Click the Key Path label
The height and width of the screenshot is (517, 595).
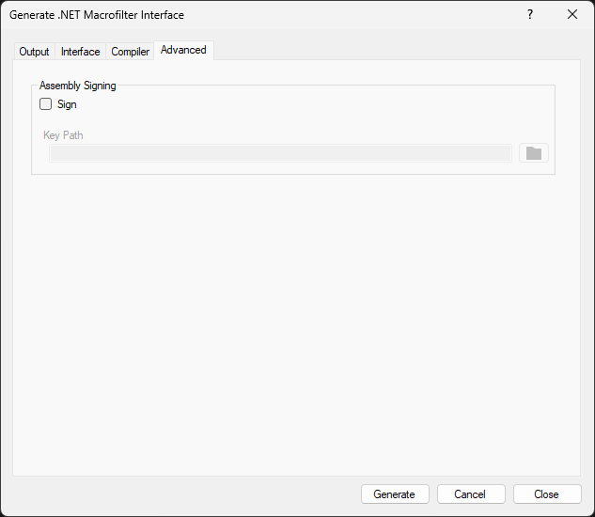(63, 135)
